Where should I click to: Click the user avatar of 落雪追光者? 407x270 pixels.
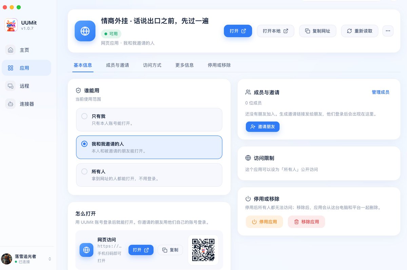[7, 259]
